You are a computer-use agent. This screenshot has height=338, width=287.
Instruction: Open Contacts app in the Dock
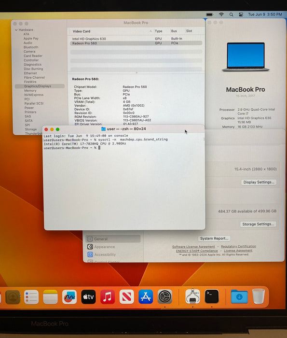[13, 297]
